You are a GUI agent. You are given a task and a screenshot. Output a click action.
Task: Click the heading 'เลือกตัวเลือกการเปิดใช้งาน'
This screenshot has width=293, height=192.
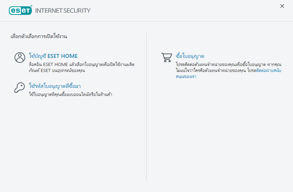pyautogui.click(x=39, y=36)
